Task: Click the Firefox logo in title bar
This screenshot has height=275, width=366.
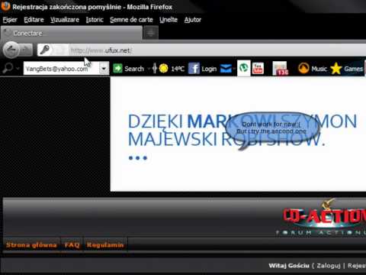Action: click(x=5, y=6)
